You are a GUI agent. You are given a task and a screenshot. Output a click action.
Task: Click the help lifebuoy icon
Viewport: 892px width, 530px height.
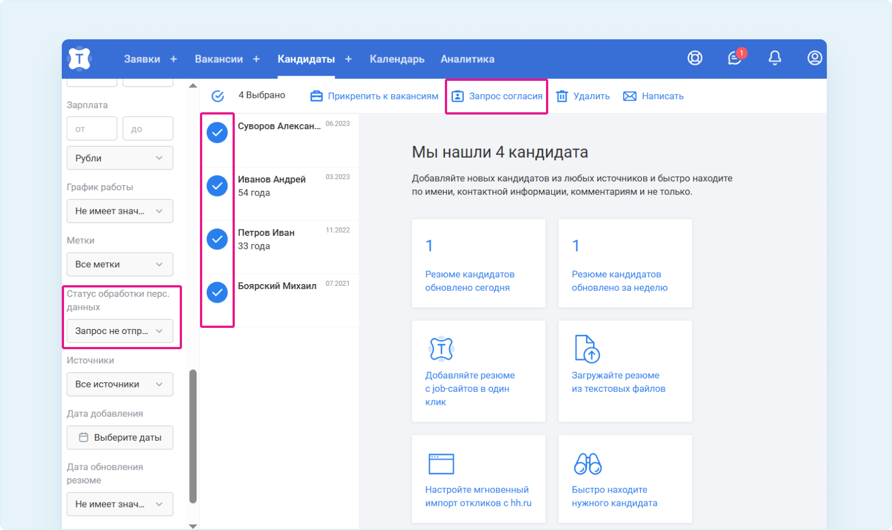click(695, 58)
